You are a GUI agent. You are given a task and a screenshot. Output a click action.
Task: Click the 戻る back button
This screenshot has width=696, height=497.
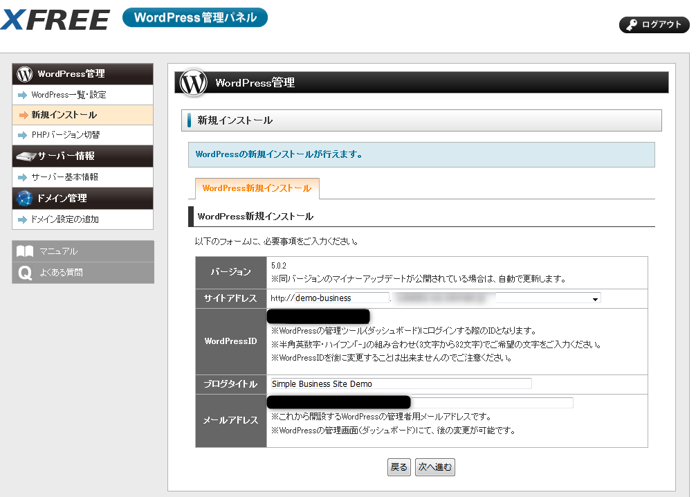[399, 467]
